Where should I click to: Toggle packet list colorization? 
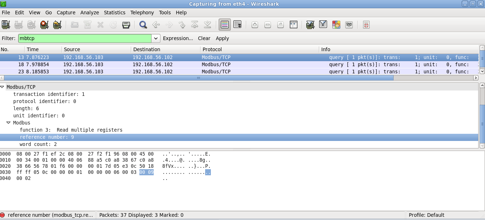pos(225,25)
